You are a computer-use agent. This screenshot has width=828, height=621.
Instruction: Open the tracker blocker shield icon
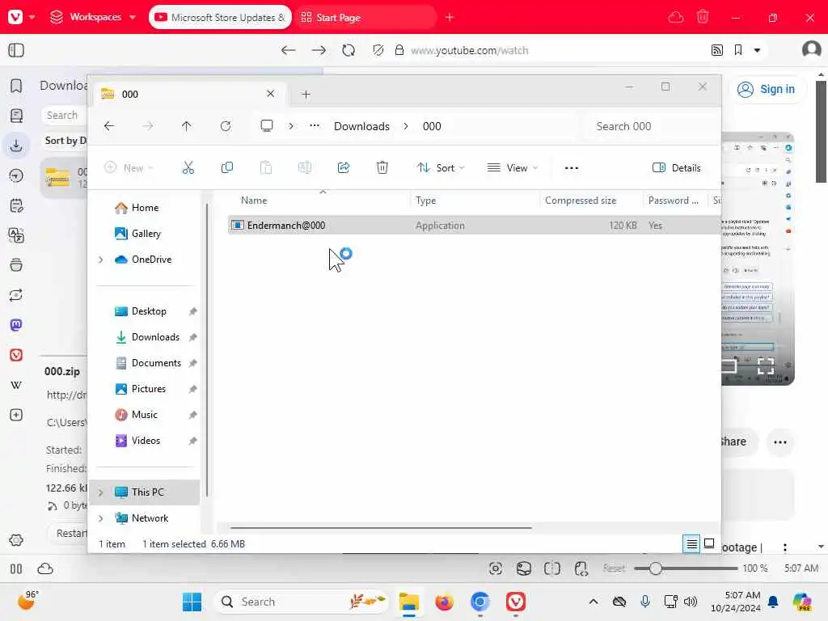point(378,50)
